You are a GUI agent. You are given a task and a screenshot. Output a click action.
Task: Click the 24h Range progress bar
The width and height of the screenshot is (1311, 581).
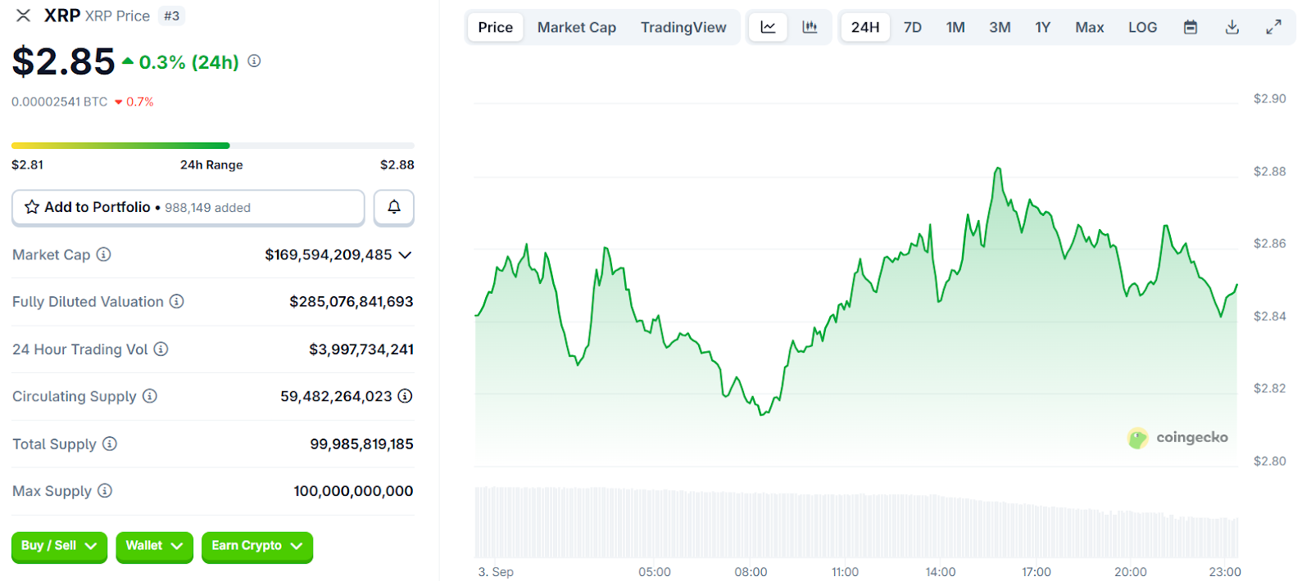point(212,146)
